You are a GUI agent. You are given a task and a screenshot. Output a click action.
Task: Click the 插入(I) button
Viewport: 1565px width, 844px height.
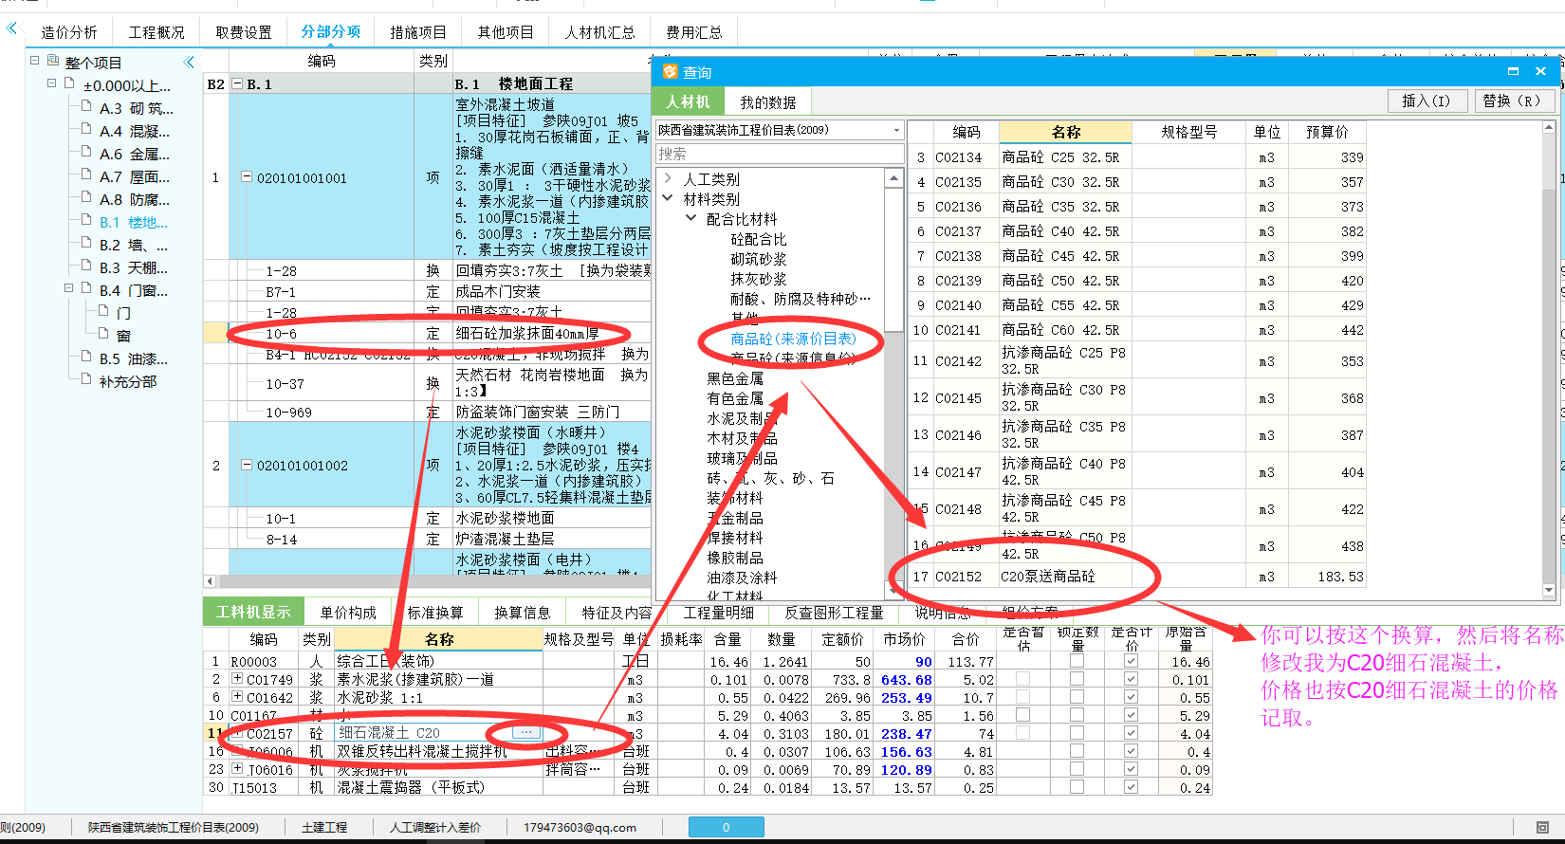coord(1427,101)
